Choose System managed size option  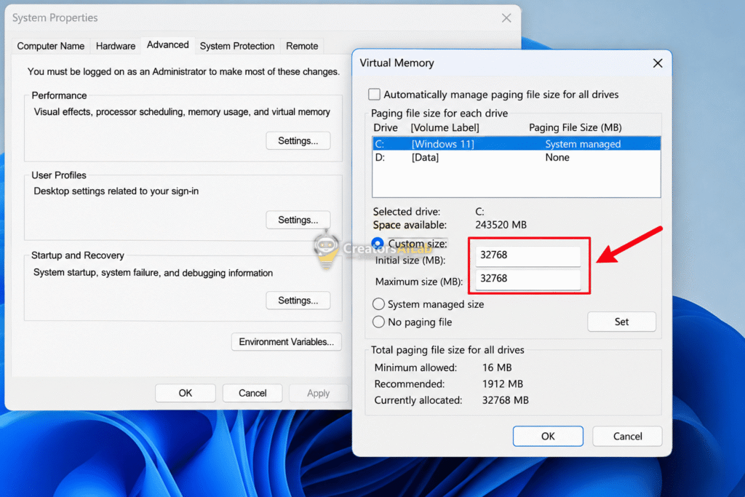tap(378, 304)
